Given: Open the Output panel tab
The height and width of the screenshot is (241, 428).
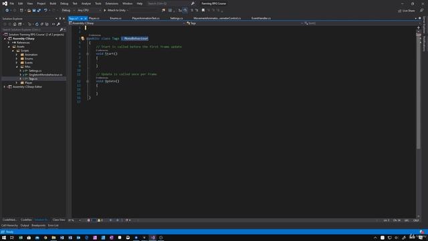Looking at the screenshot, I should pos(25,226).
